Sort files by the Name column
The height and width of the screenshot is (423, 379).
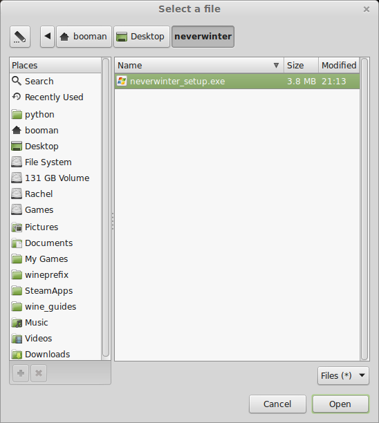tap(199, 65)
